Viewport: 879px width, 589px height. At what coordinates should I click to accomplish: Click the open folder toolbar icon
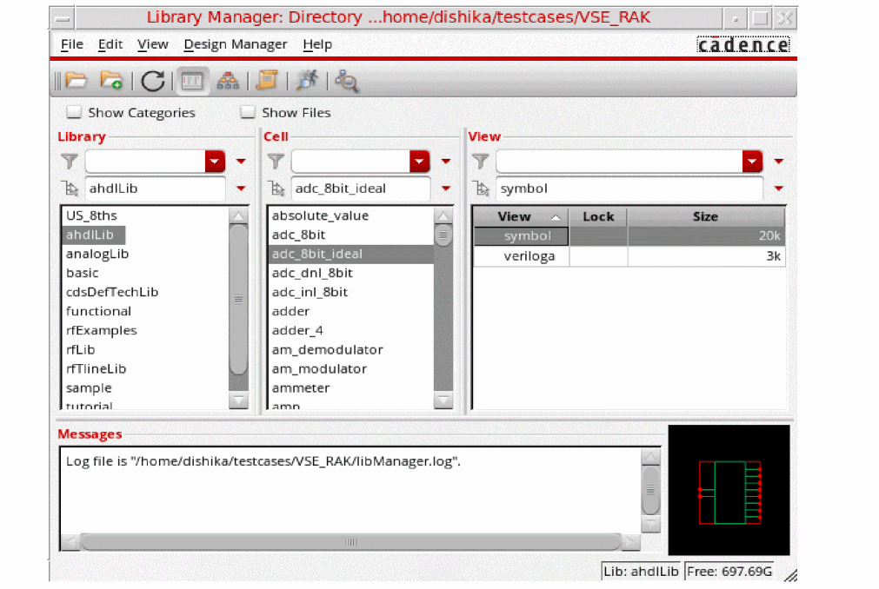[77, 81]
